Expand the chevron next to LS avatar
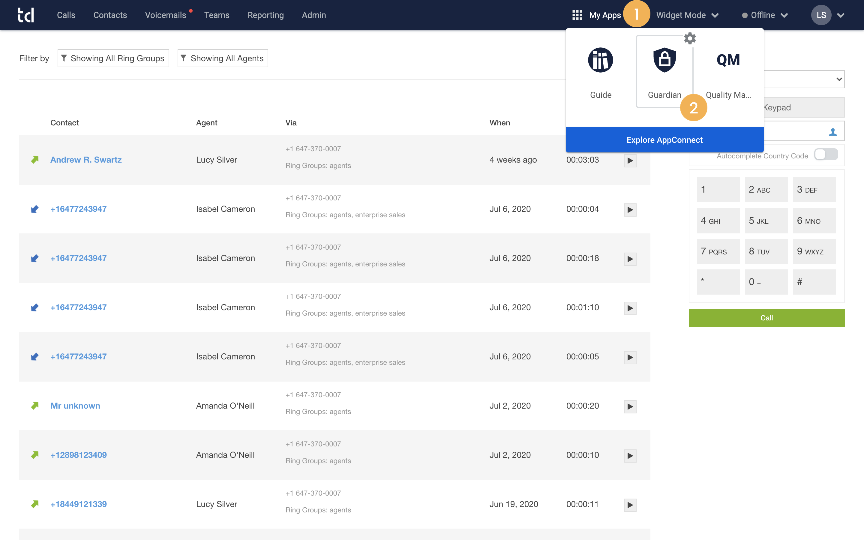The height and width of the screenshot is (540, 864). [x=841, y=15]
